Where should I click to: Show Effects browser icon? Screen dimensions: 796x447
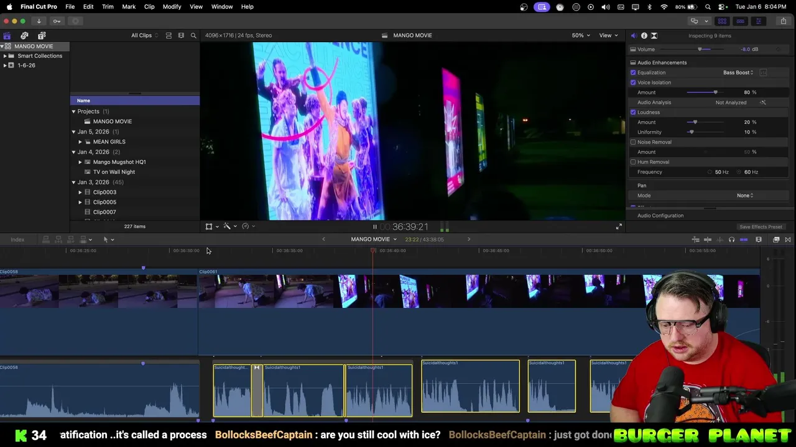click(x=776, y=240)
